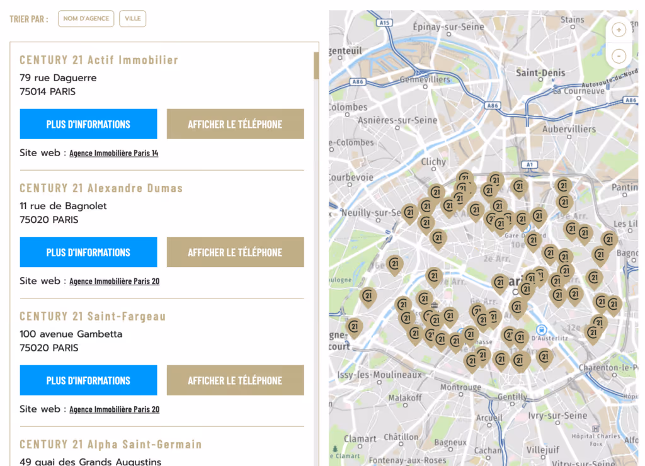Click the A15 road shield on the map
645x466 pixels.
pos(384,23)
